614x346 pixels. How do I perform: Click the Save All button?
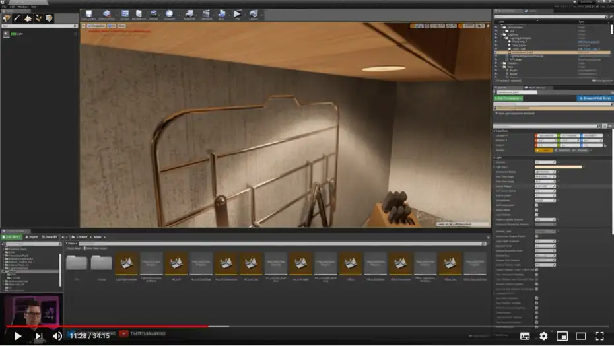coord(50,237)
